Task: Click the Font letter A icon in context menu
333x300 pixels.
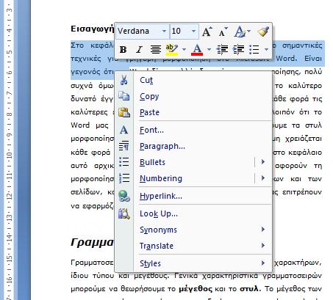Action: [124, 130]
